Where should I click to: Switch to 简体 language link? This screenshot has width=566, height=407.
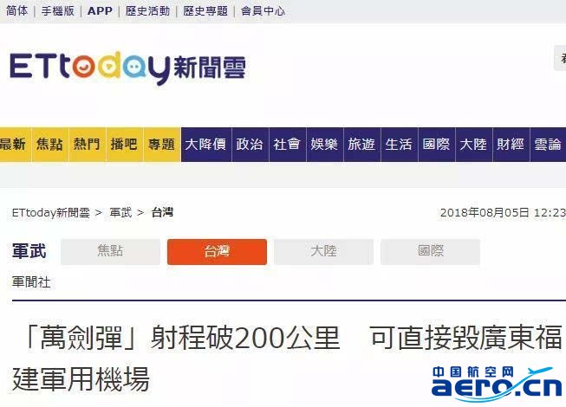pos(16,10)
